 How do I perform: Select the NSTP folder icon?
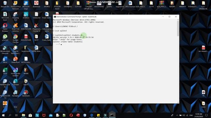coord(36,38)
